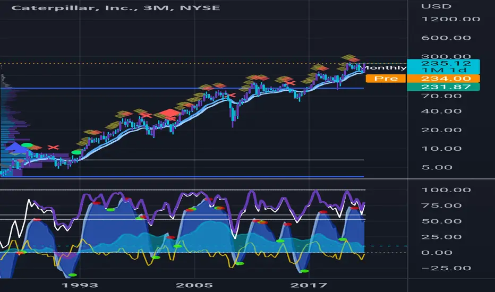Select the 600.00 price axis label

(446, 38)
